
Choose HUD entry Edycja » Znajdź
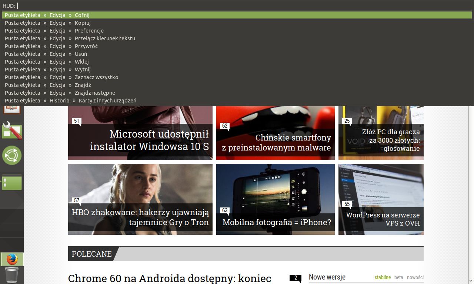pyautogui.click(x=237, y=85)
